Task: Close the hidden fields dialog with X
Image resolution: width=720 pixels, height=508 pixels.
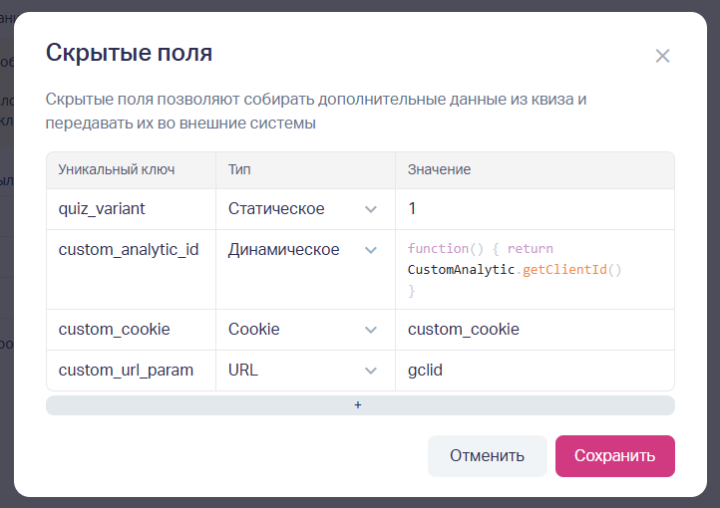Action: pos(662,56)
